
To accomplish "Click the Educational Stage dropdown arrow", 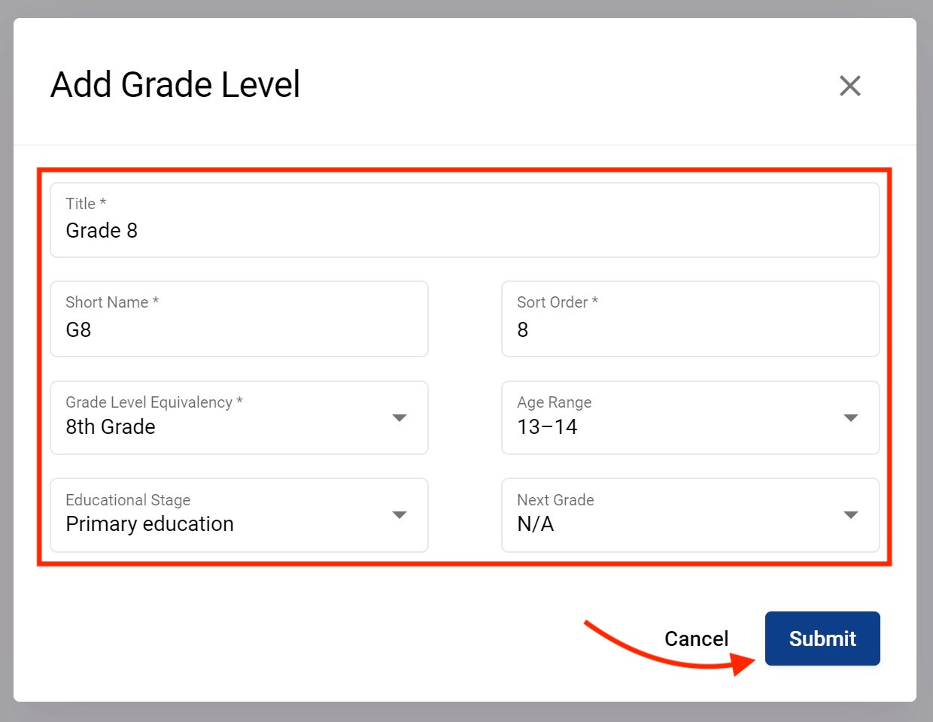I will coord(400,515).
